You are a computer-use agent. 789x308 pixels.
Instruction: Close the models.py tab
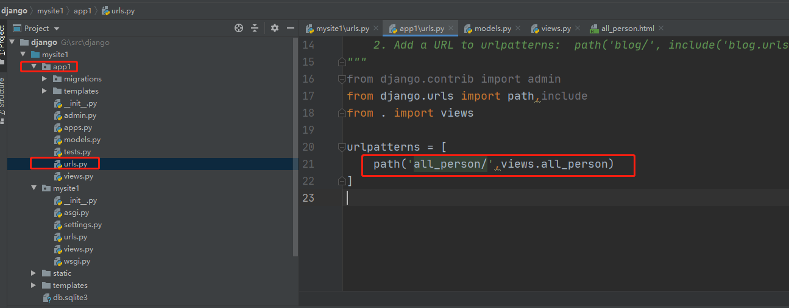pyautogui.click(x=517, y=29)
